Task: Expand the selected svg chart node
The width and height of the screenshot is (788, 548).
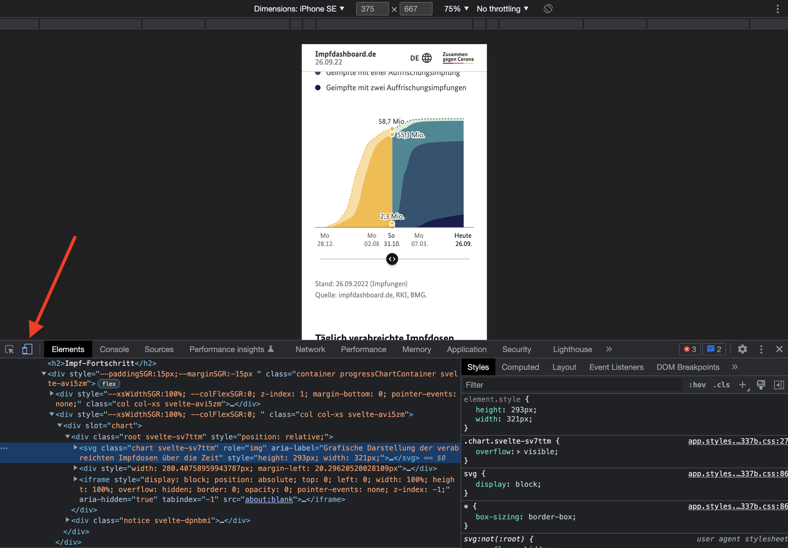Action: (x=75, y=448)
